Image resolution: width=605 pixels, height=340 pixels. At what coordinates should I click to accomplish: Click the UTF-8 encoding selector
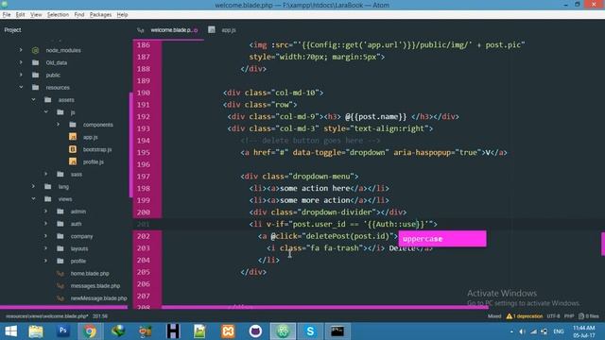click(x=553, y=316)
